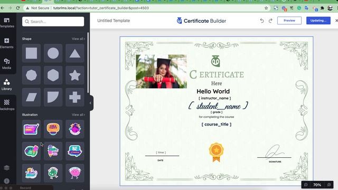The height and width of the screenshot is (190, 338).
Task: Select the SIGNATURE label
Action: (x=275, y=161)
